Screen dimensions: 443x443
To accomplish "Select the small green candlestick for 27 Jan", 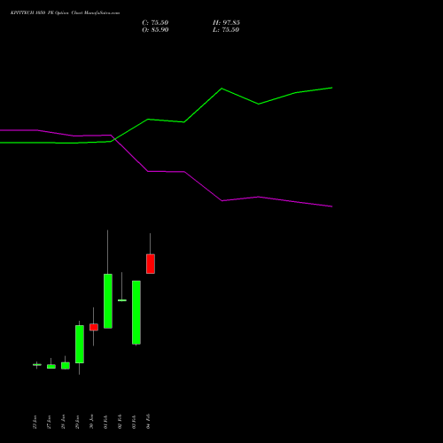I will 51,367.
